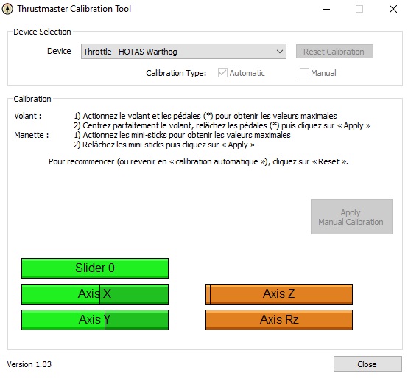Click the 'Calibration Type:' label

(x=176, y=73)
